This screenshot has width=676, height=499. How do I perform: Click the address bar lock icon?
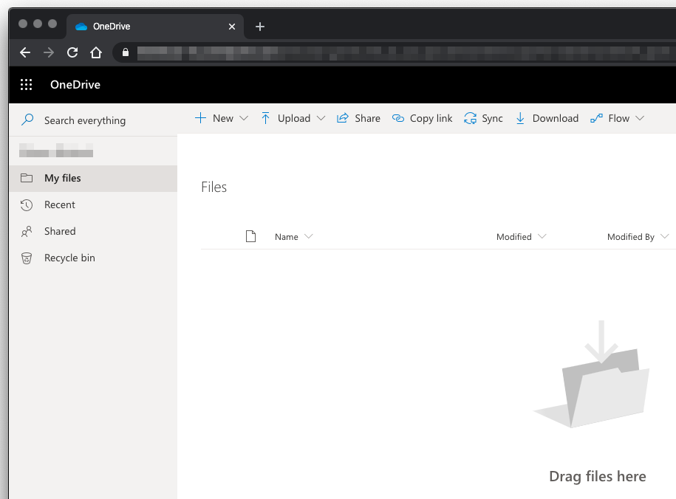[x=126, y=52]
